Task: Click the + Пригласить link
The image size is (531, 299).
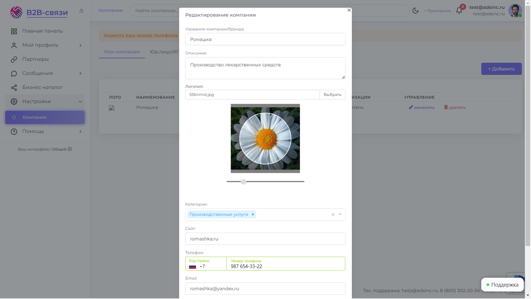Action: point(437,11)
